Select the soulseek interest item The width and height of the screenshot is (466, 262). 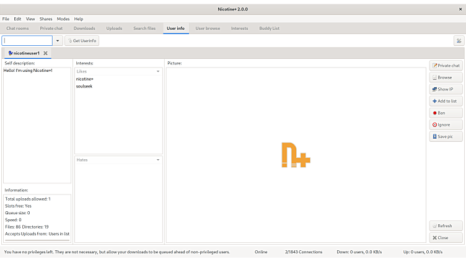coord(84,86)
